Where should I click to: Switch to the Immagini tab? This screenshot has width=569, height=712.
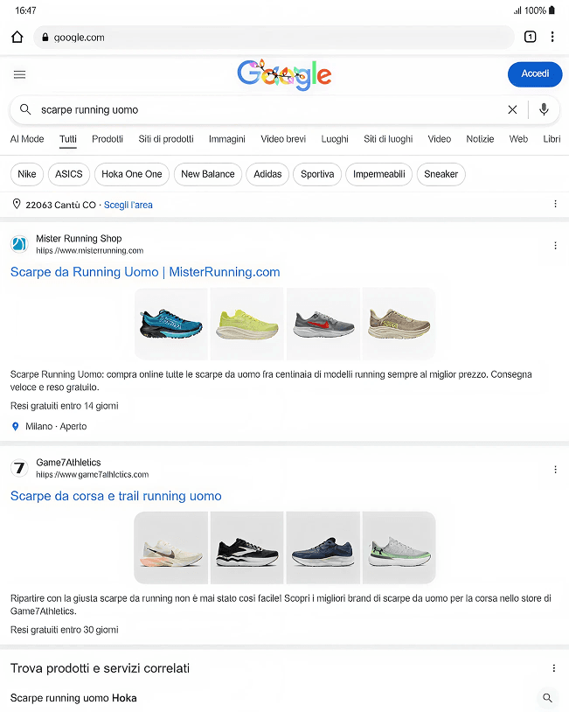pyautogui.click(x=226, y=139)
